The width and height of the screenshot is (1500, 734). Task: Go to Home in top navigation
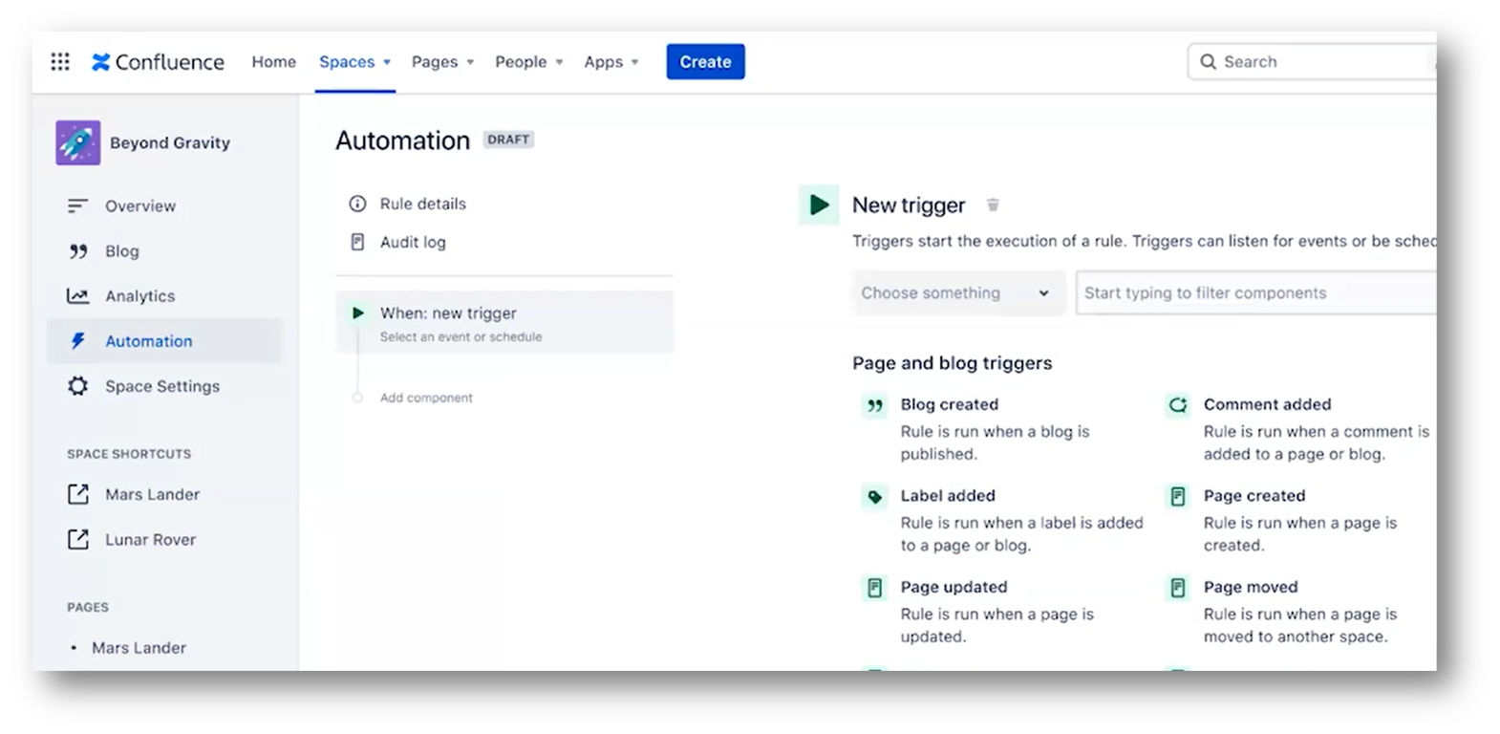click(x=274, y=62)
